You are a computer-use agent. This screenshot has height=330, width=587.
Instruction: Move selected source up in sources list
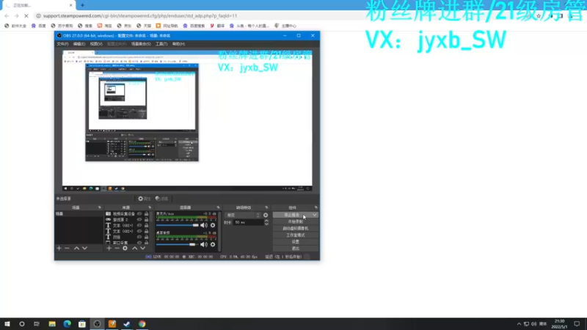[x=135, y=248]
